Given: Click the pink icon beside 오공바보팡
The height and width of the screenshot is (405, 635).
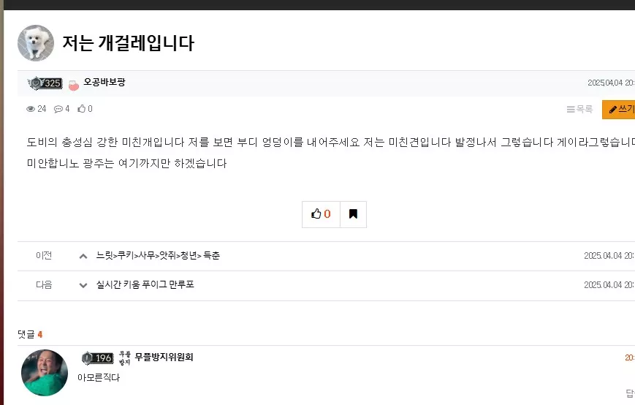Looking at the screenshot, I should point(74,85).
